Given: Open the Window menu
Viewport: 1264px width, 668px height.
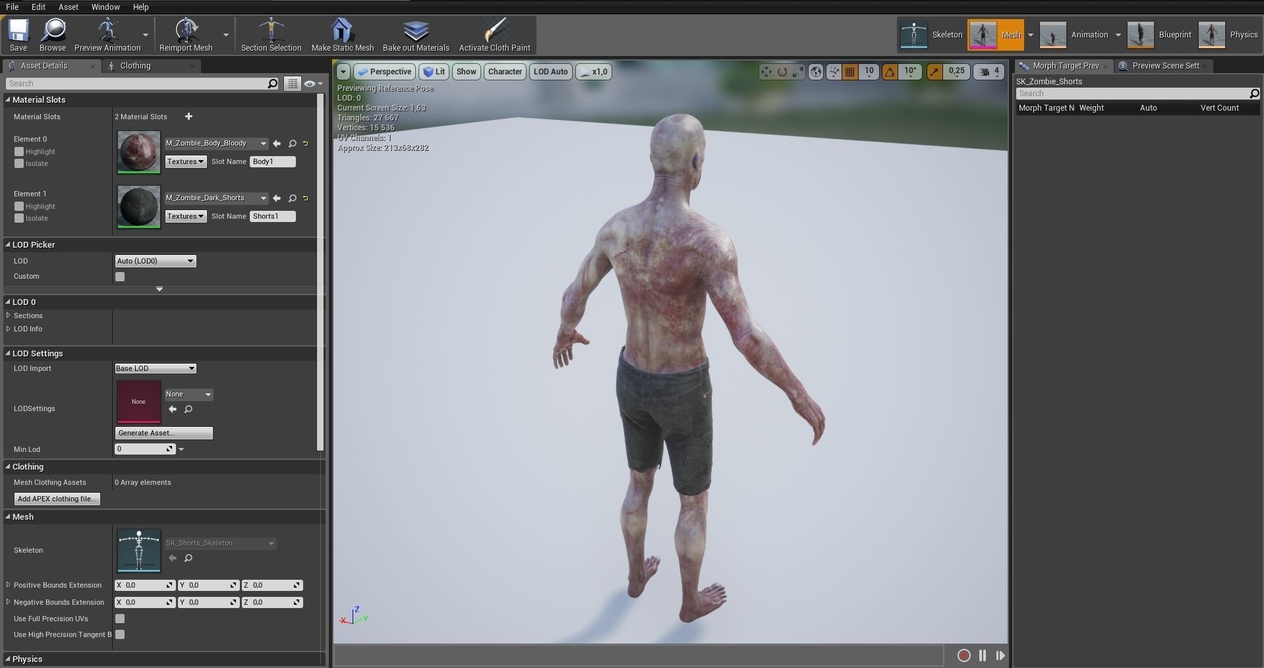Looking at the screenshot, I should click(x=105, y=7).
